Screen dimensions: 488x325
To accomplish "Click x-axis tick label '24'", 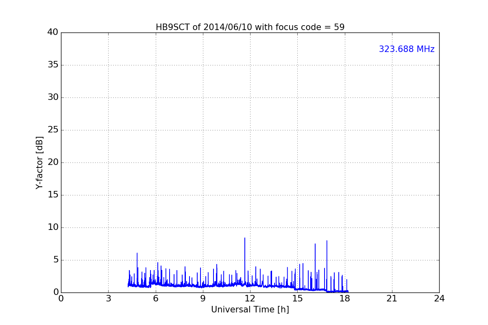I will pyautogui.click(x=439, y=299).
